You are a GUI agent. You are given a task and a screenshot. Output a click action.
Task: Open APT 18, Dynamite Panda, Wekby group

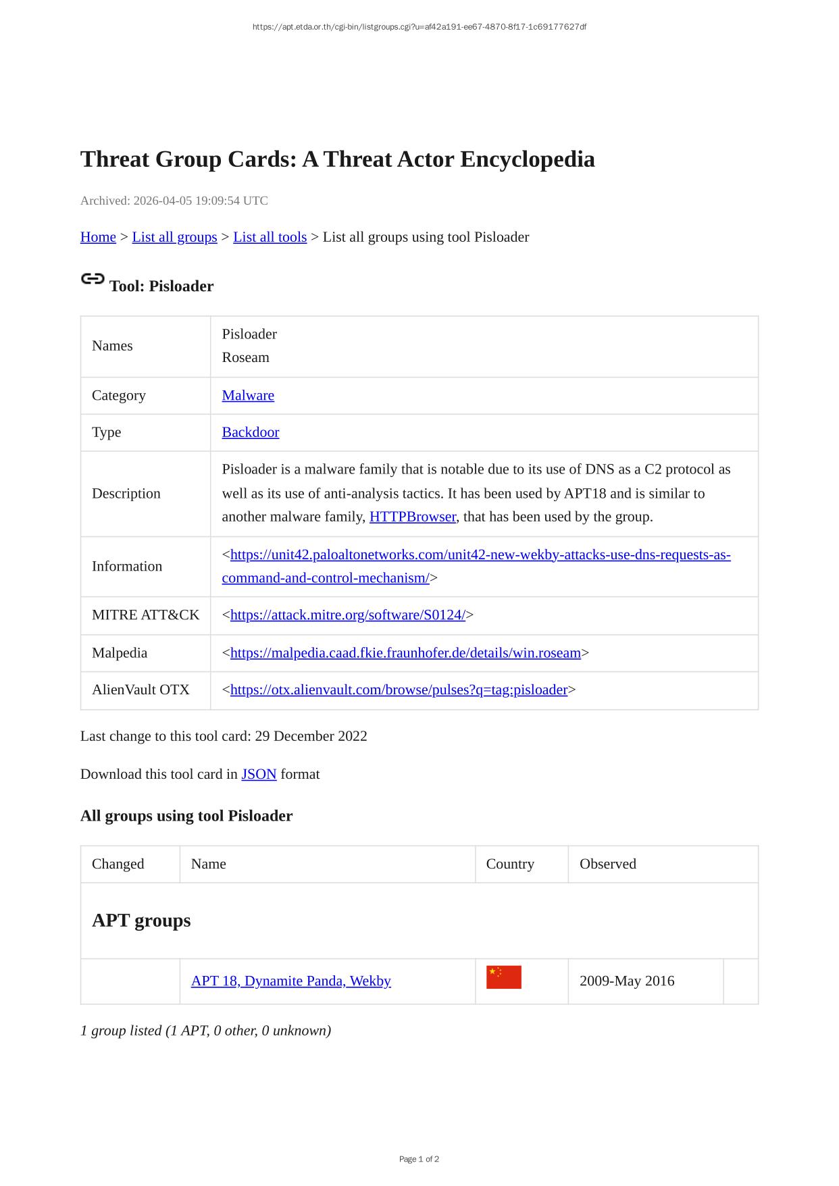290,981
